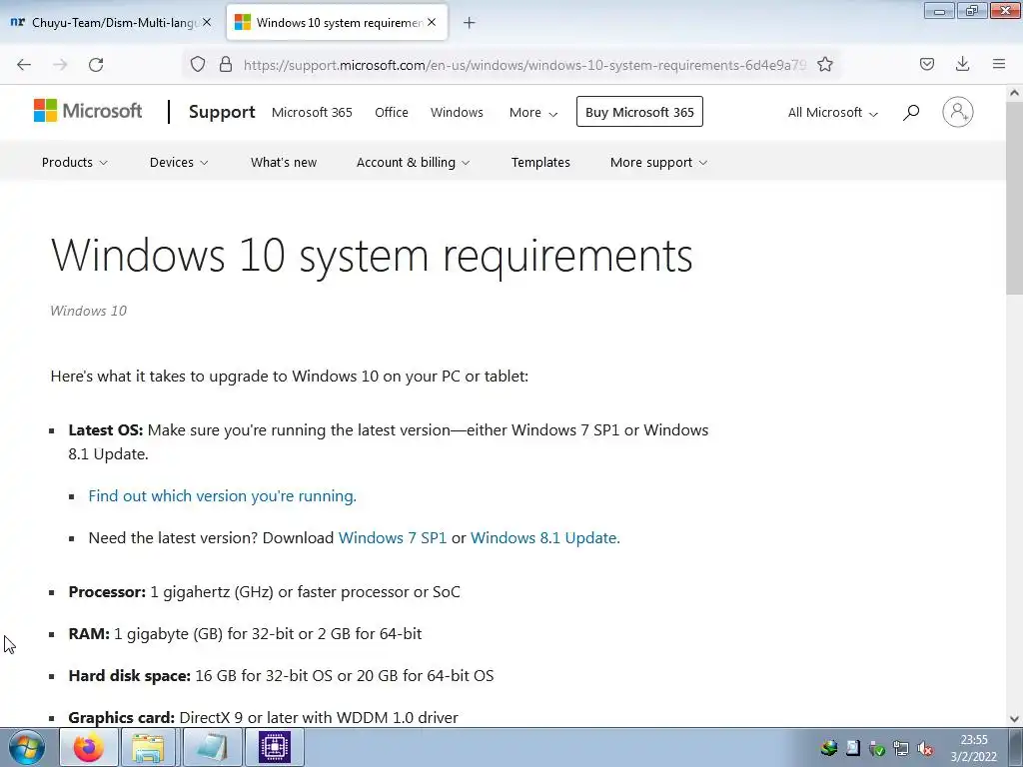
Task: Open the Firefox downloads panel
Action: click(962, 64)
